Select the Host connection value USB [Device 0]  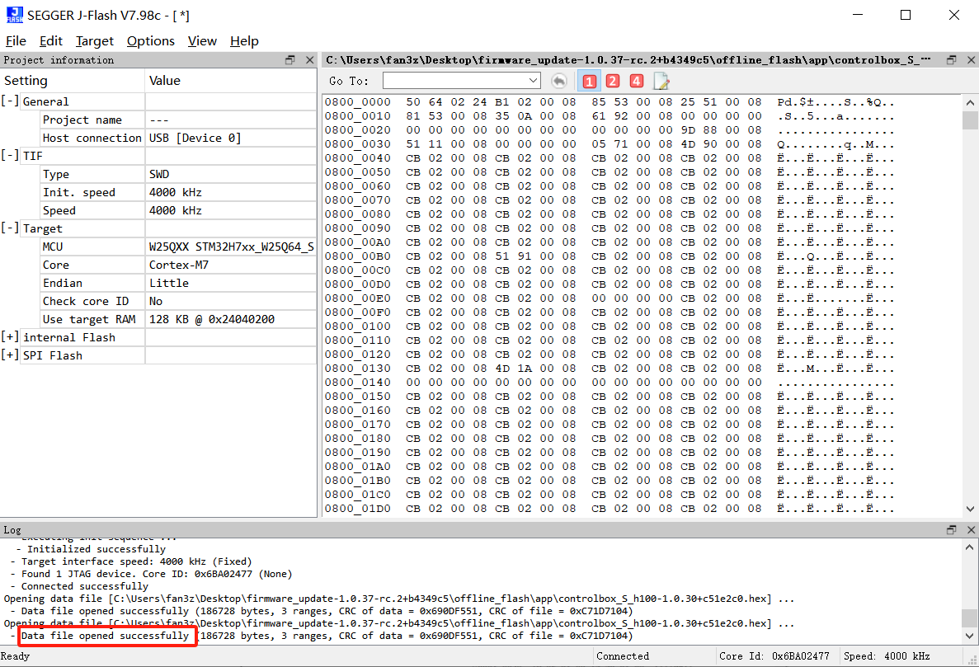pos(195,138)
